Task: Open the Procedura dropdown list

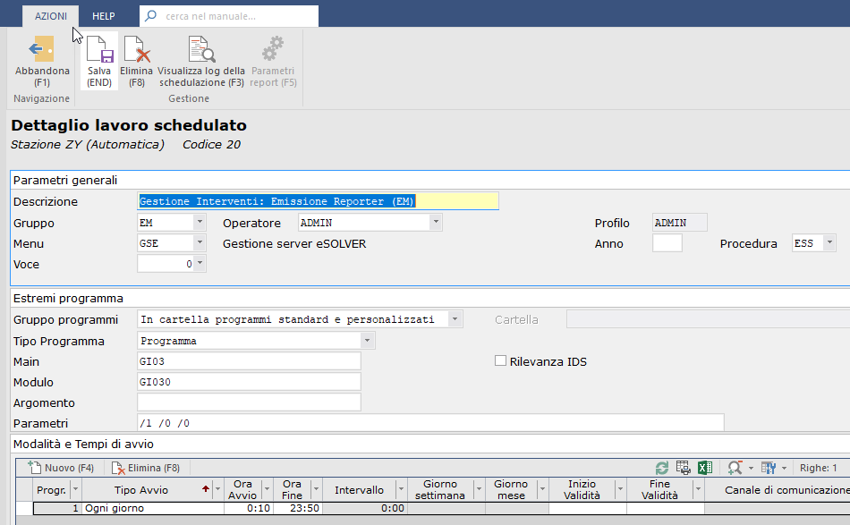Action: [x=829, y=243]
